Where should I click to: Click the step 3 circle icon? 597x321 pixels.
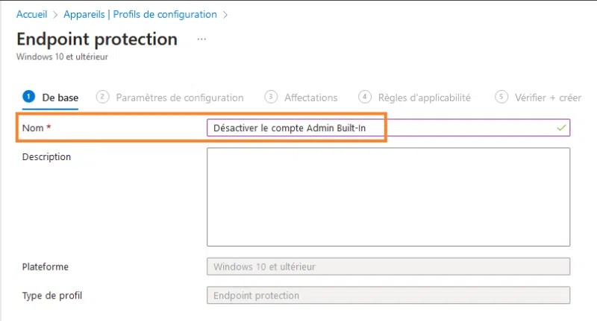coord(272,97)
